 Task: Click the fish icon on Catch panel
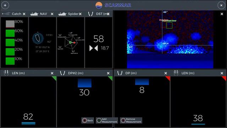[x=6, y=14]
